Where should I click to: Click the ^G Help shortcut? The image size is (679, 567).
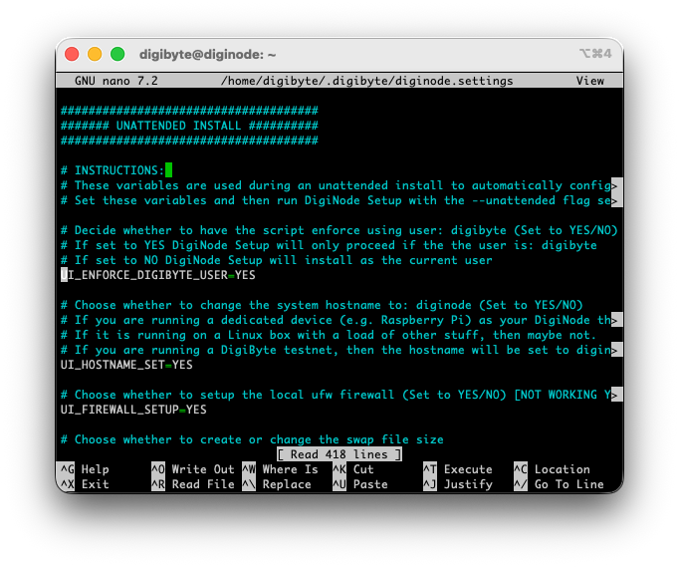point(85,469)
